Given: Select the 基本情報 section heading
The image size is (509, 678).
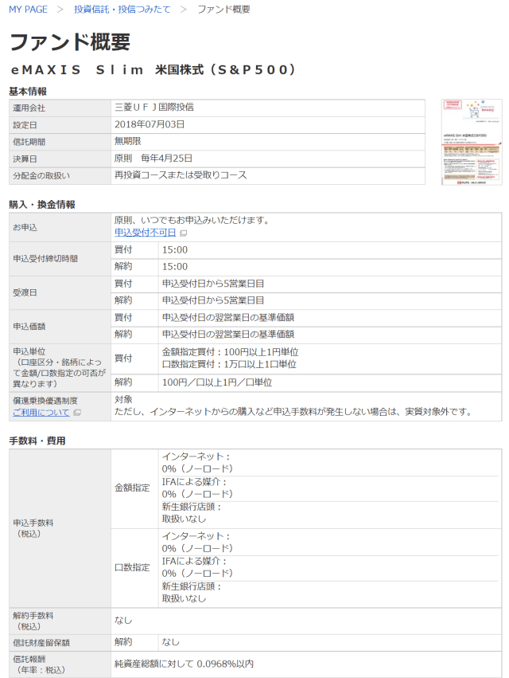Looking at the screenshot, I should pos(28,92).
